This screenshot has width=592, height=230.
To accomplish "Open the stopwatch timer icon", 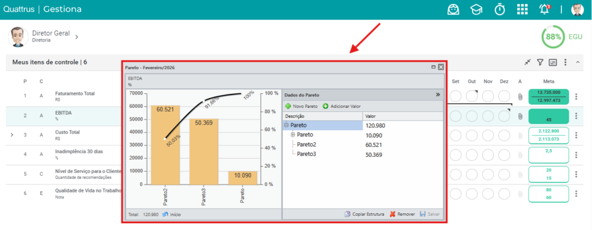I will point(500,9).
